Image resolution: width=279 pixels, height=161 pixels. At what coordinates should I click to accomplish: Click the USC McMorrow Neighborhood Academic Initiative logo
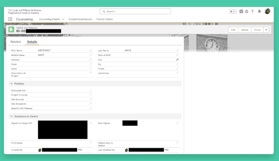pyautogui.click(x=25, y=12)
